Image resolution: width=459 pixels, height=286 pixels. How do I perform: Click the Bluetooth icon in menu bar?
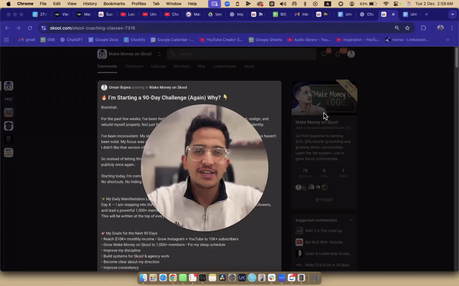tap(305, 4)
